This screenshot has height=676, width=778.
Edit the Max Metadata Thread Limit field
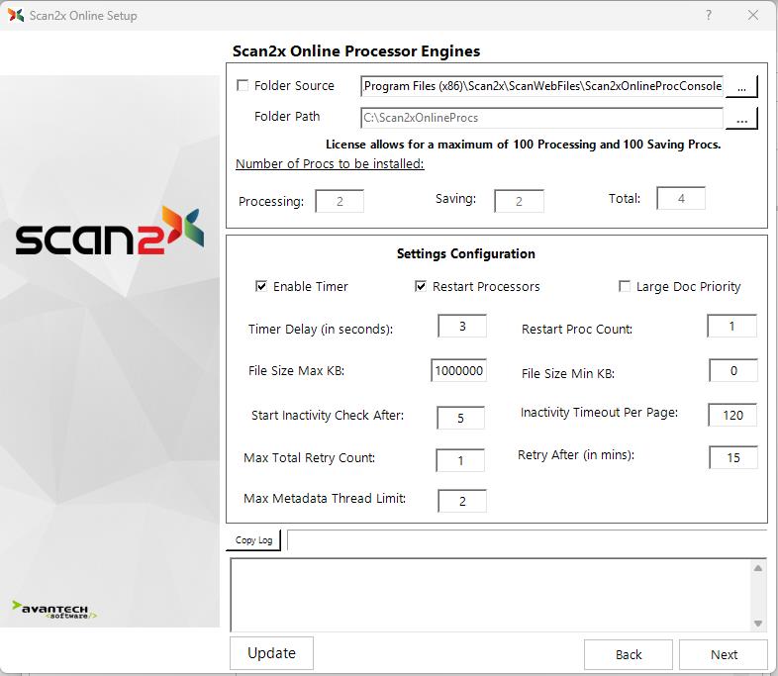pyautogui.click(x=462, y=501)
